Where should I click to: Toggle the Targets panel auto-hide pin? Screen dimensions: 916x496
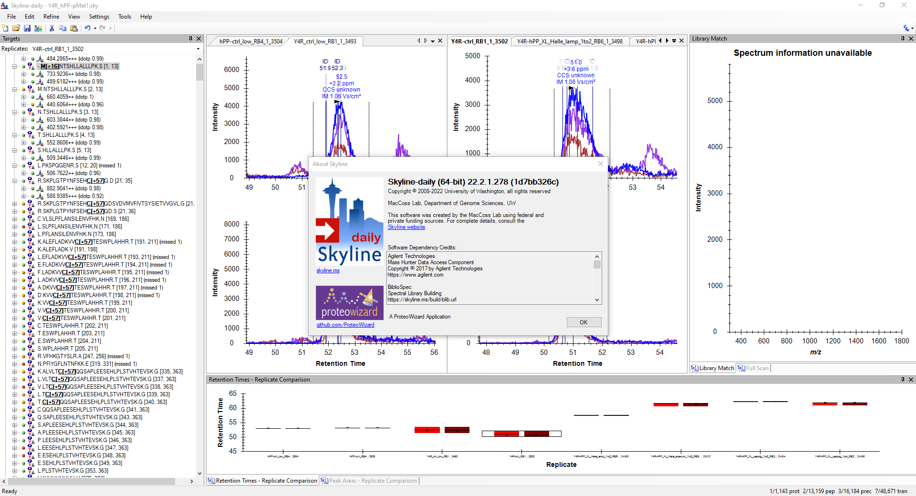click(190, 39)
